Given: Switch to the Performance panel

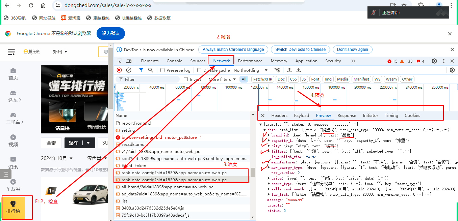Looking at the screenshot, I should coord(250,61).
